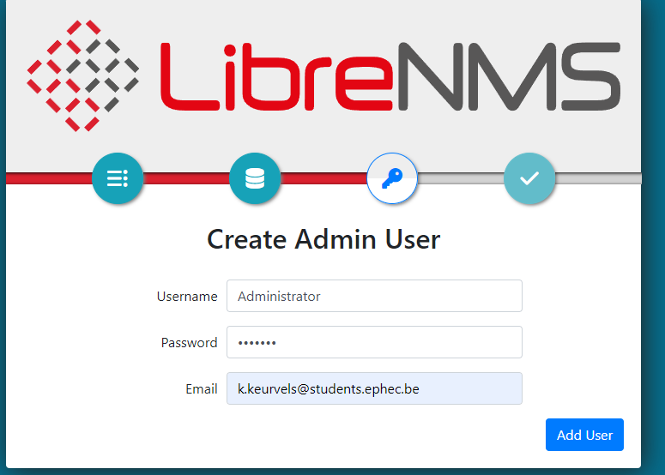This screenshot has width=665, height=475.
Task: Focus the Password input field
Action: tap(374, 342)
